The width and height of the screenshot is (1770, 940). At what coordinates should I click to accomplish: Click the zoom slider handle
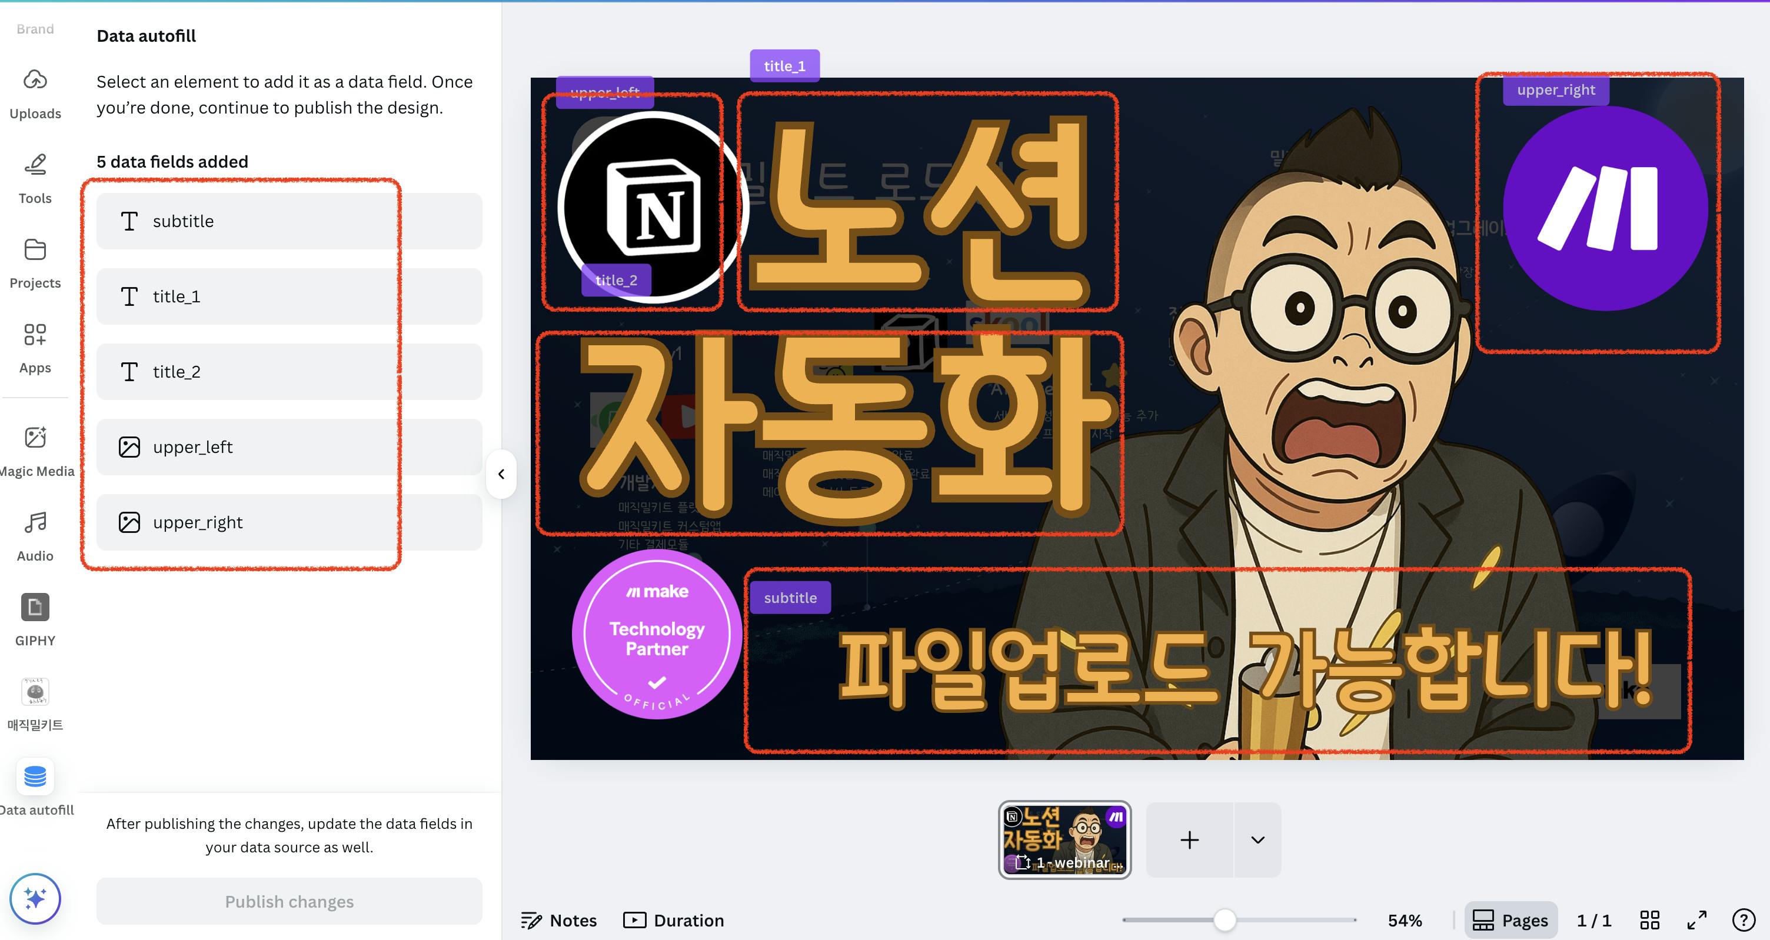(x=1225, y=919)
